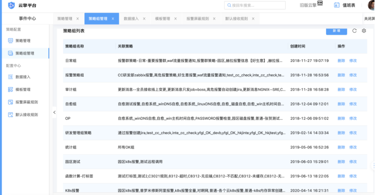Click 删除 for the 自愈组 row
The height and width of the screenshot is (195, 375).
[x=341, y=104]
